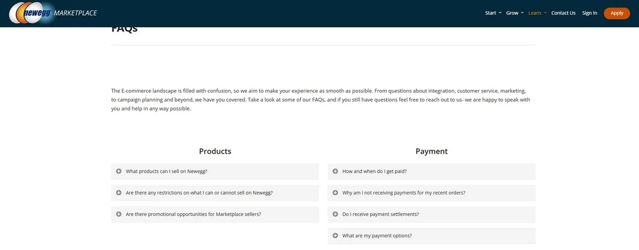Open the Grow dropdown menu
Image resolution: width=639 pixels, height=250 pixels.
[514, 13]
